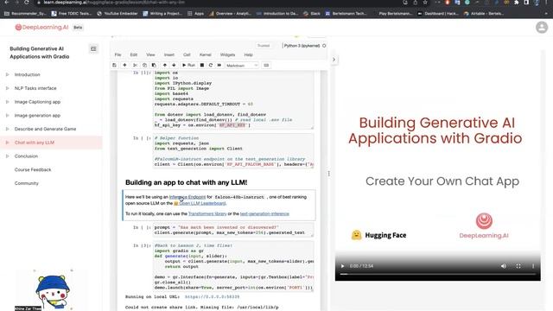The height and width of the screenshot is (311, 553).
Task: Open the notebook Help menu
Action: [248, 54]
